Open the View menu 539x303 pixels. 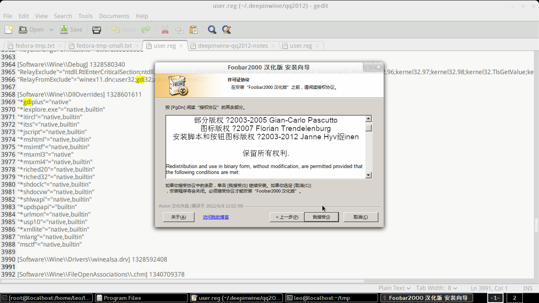coord(41,16)
